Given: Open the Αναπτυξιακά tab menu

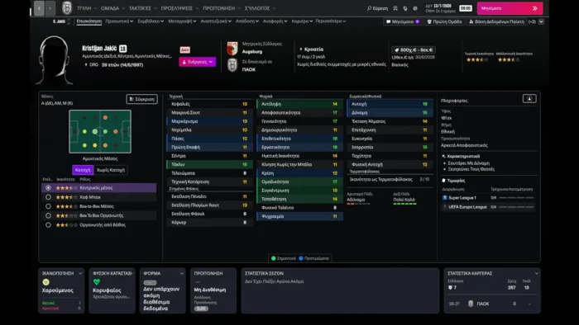Looking at the screenshot, I should pos(216,21).
